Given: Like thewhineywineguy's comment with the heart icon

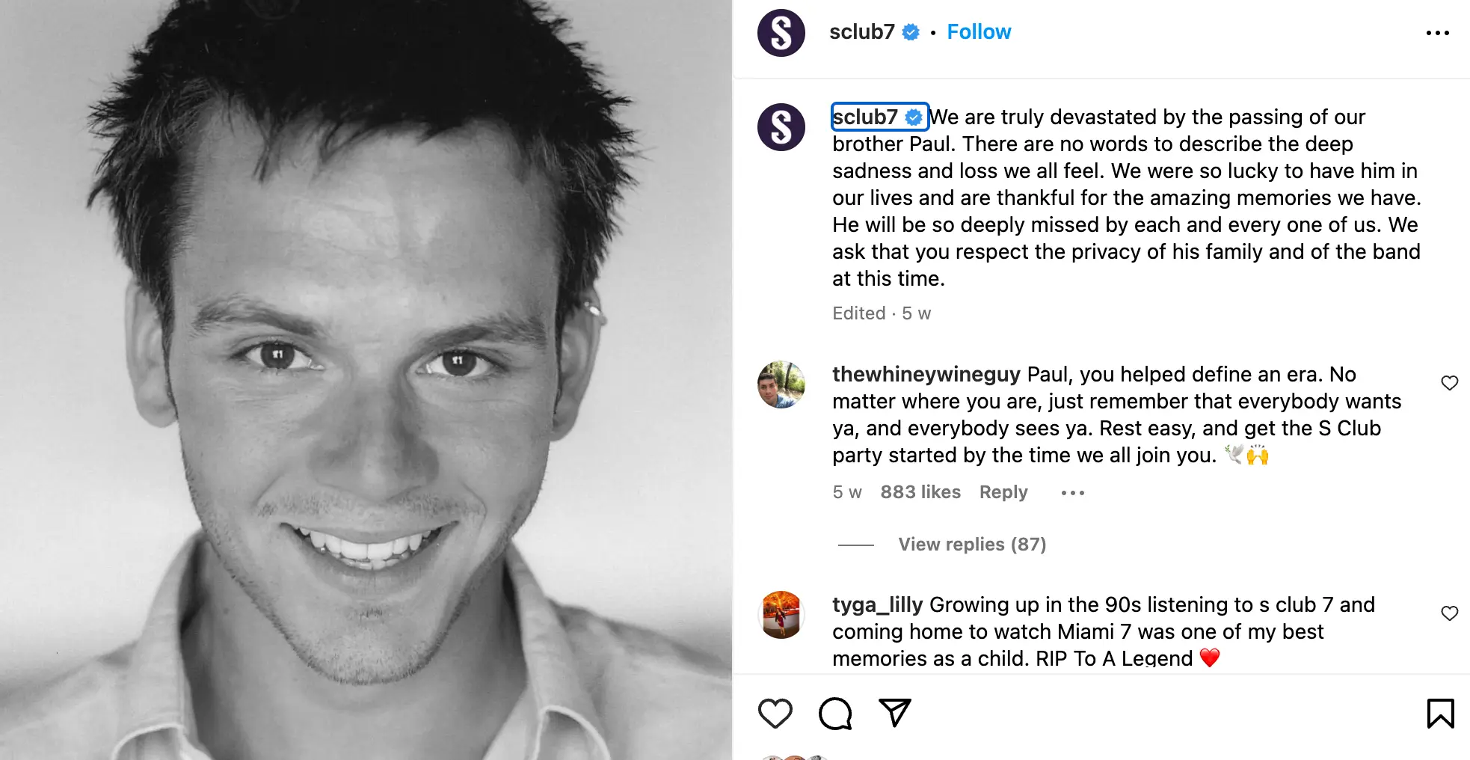Looking at the screenshot, I should (1451, 382).
